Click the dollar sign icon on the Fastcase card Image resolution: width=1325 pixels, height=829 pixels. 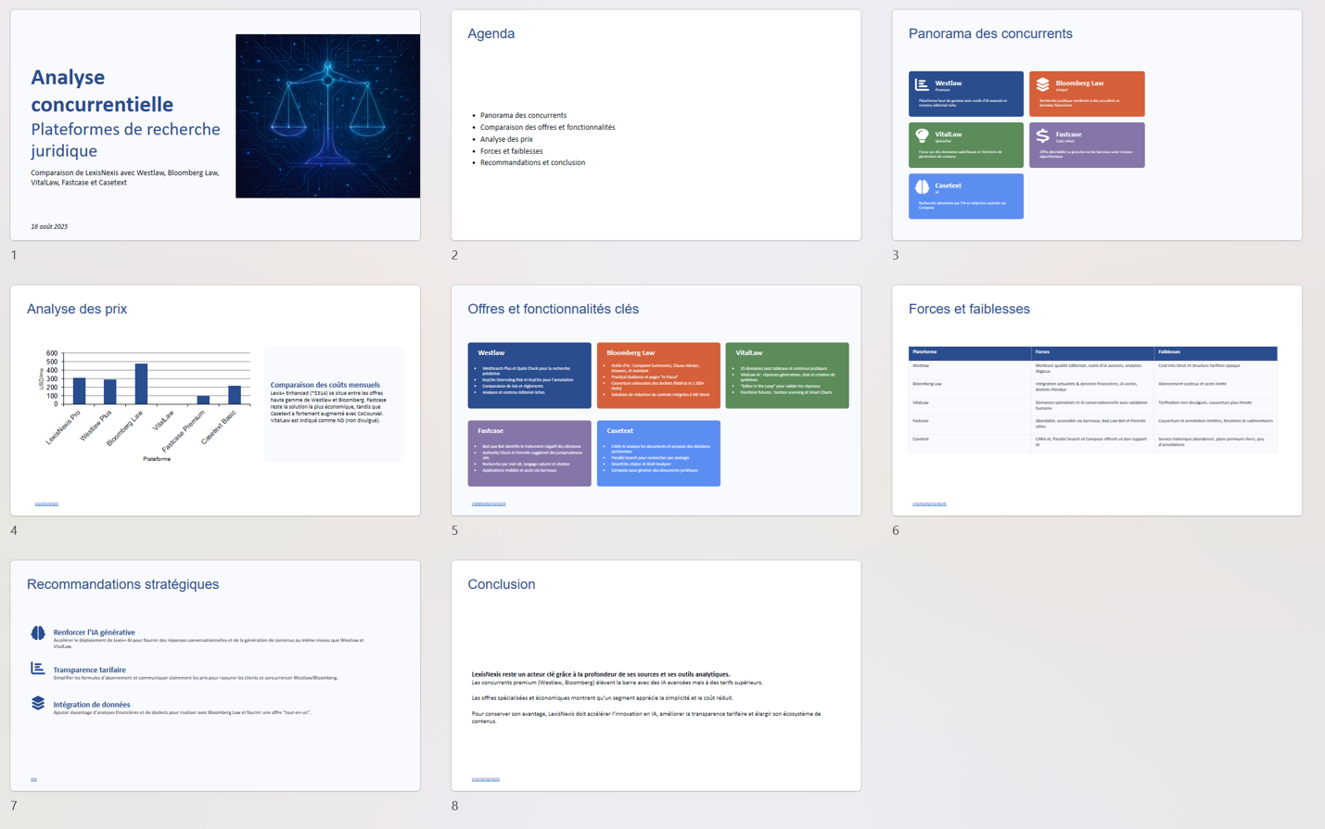tap(1042, 135)
